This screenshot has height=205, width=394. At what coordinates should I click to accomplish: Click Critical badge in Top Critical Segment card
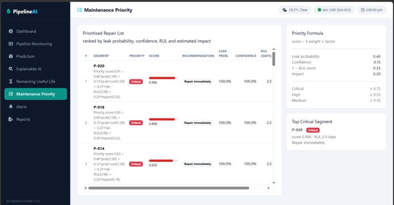313,130
